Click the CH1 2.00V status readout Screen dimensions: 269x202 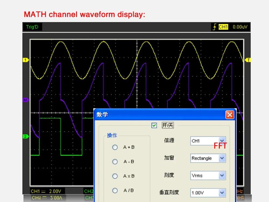46,191
